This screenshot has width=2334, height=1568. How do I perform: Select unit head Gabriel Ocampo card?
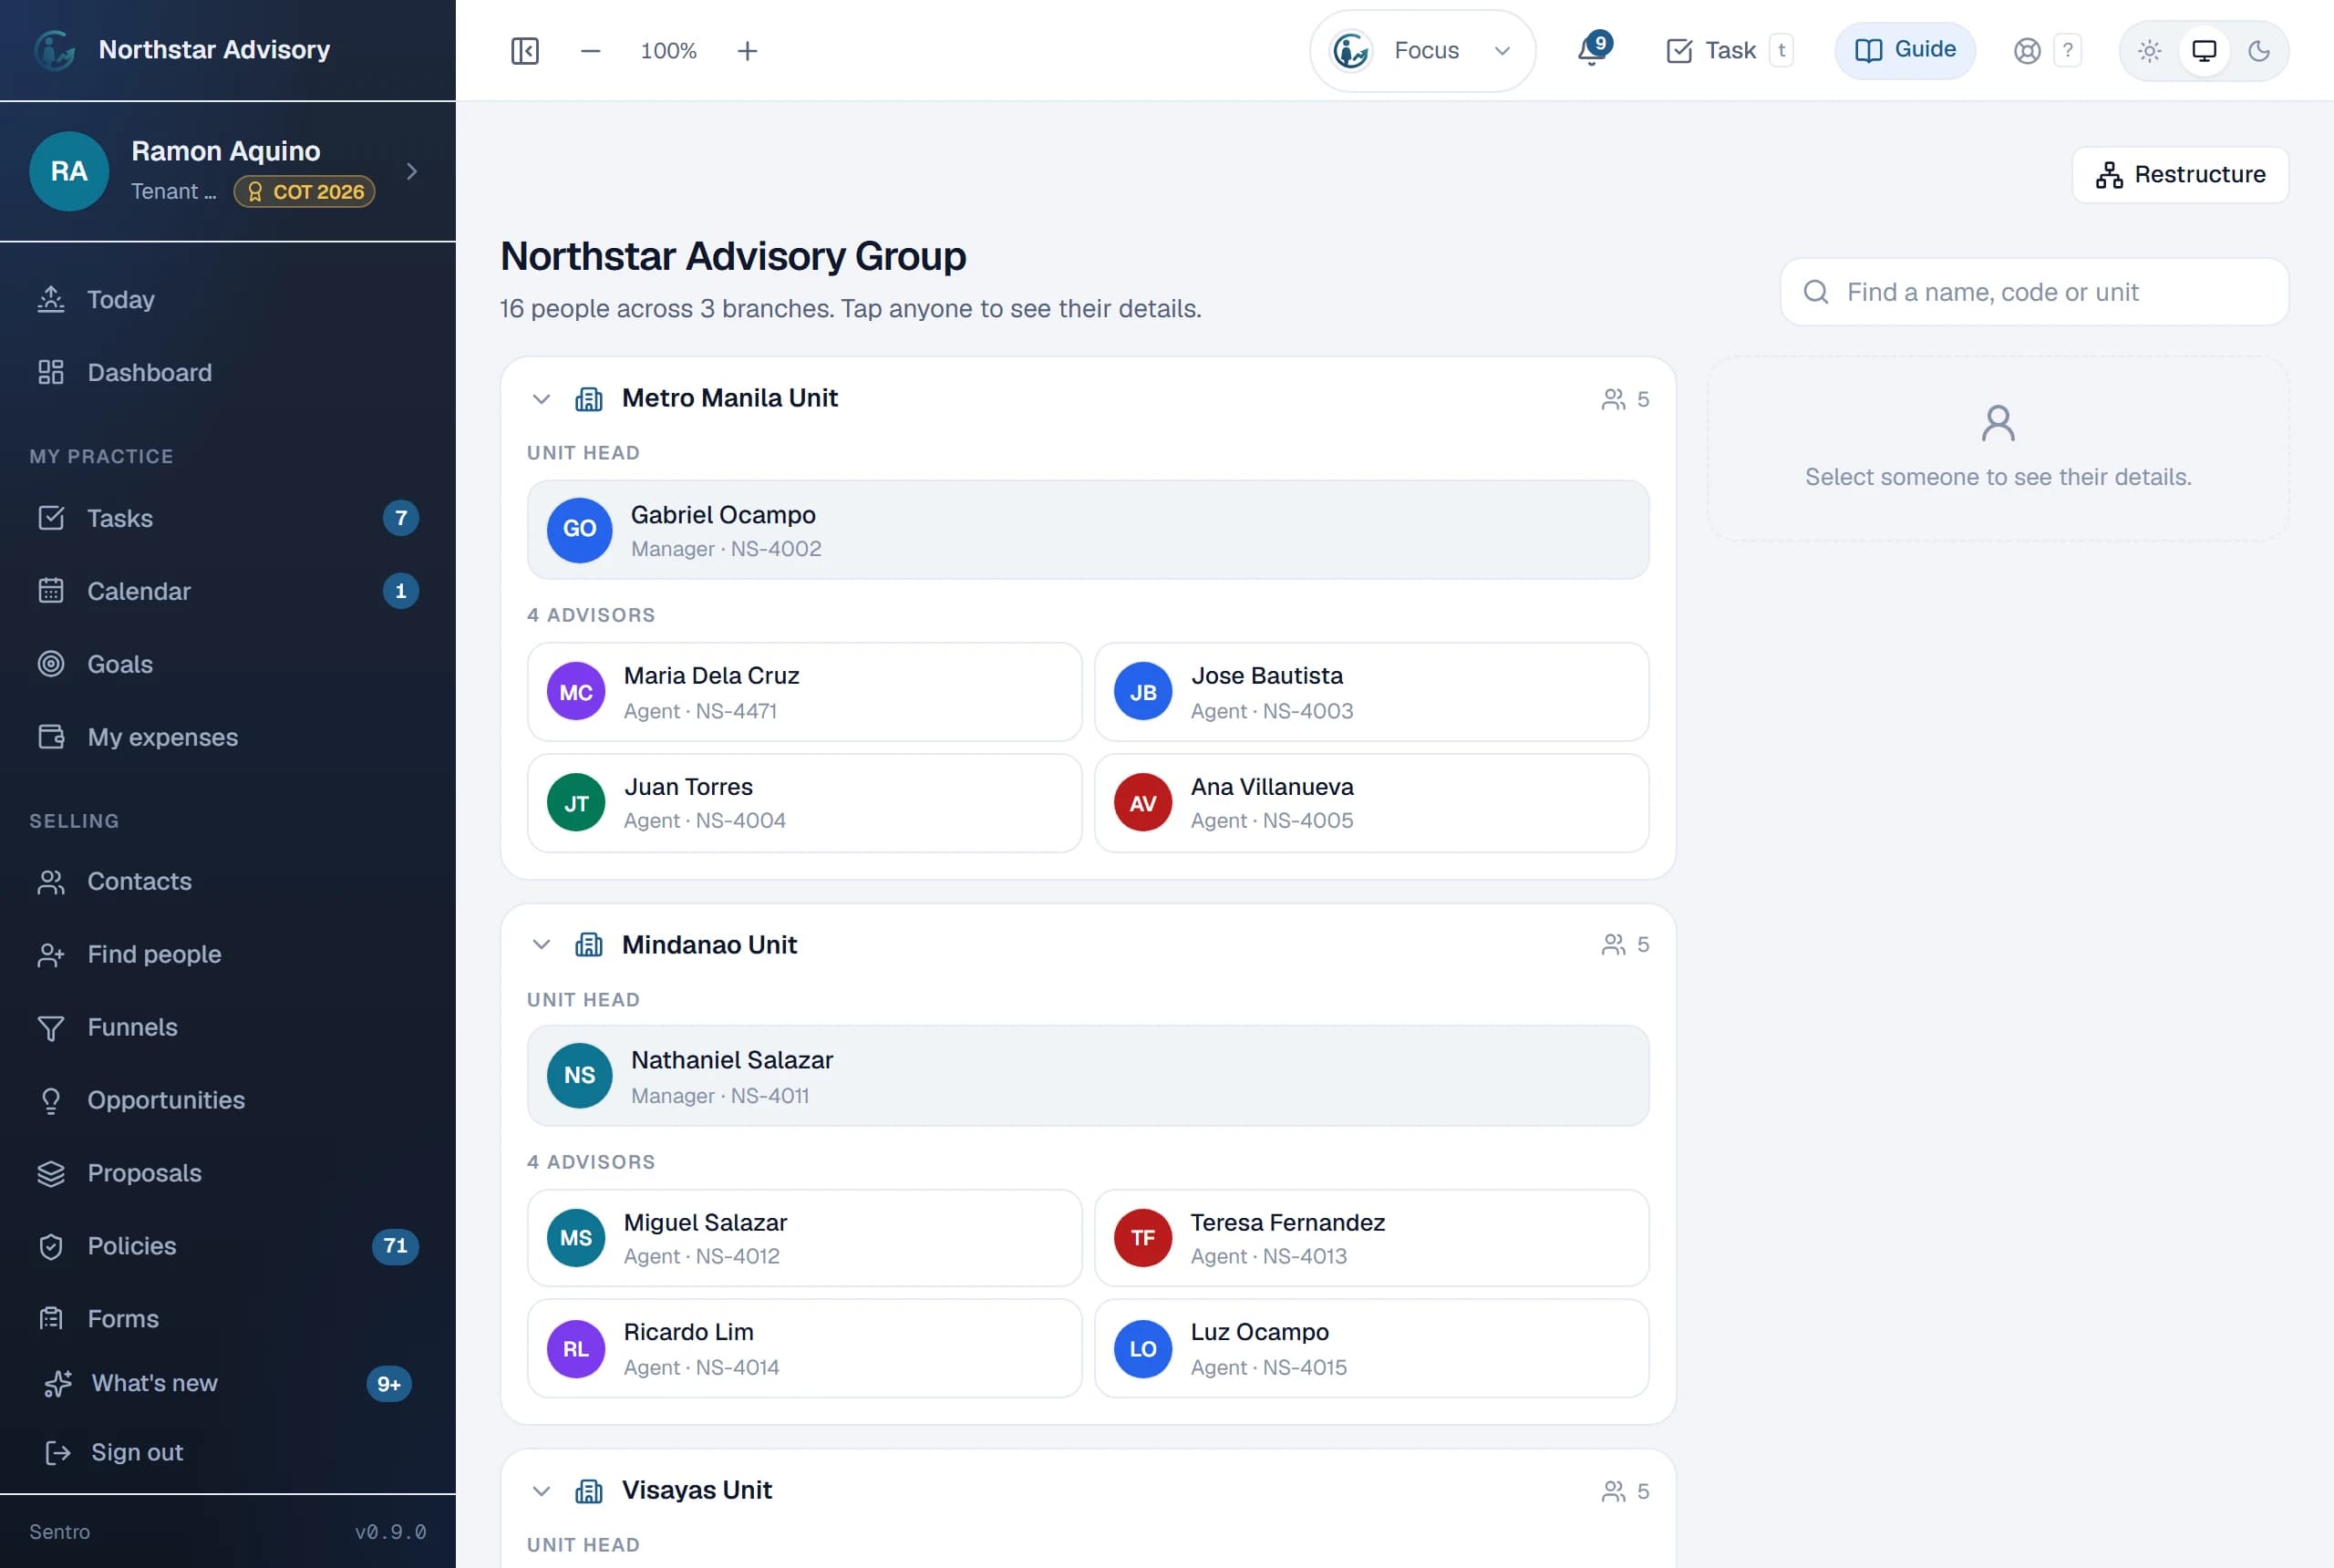(x=1088, y=530)
